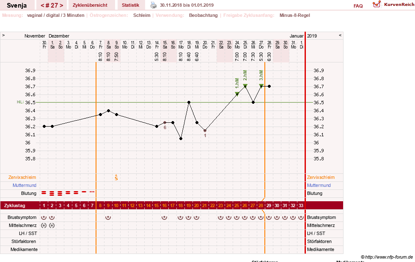
Task: Open the Zyklenübersicht tab
Action: coord(90,5)
